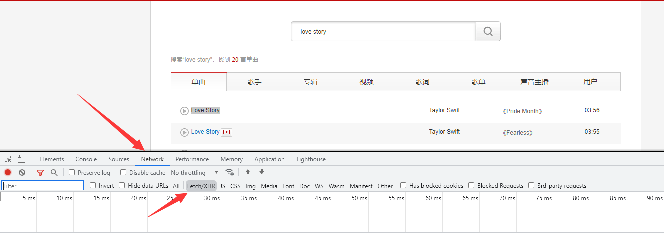Enable the Disable cache checkbox

click(123, 172)
